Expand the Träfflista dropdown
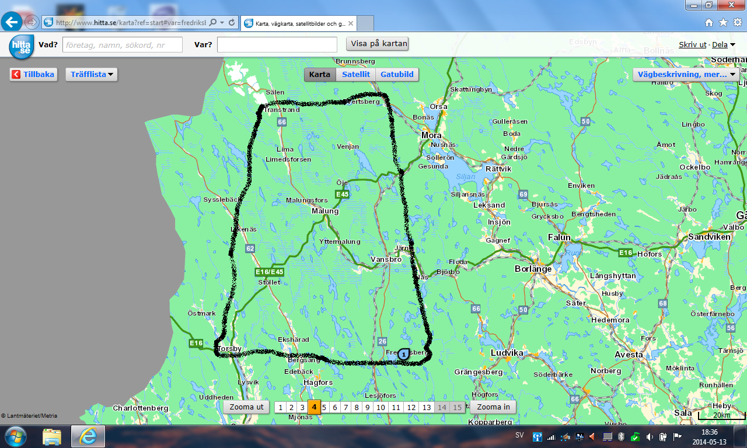This screenshot has height=448, width=747. [92, 74]
